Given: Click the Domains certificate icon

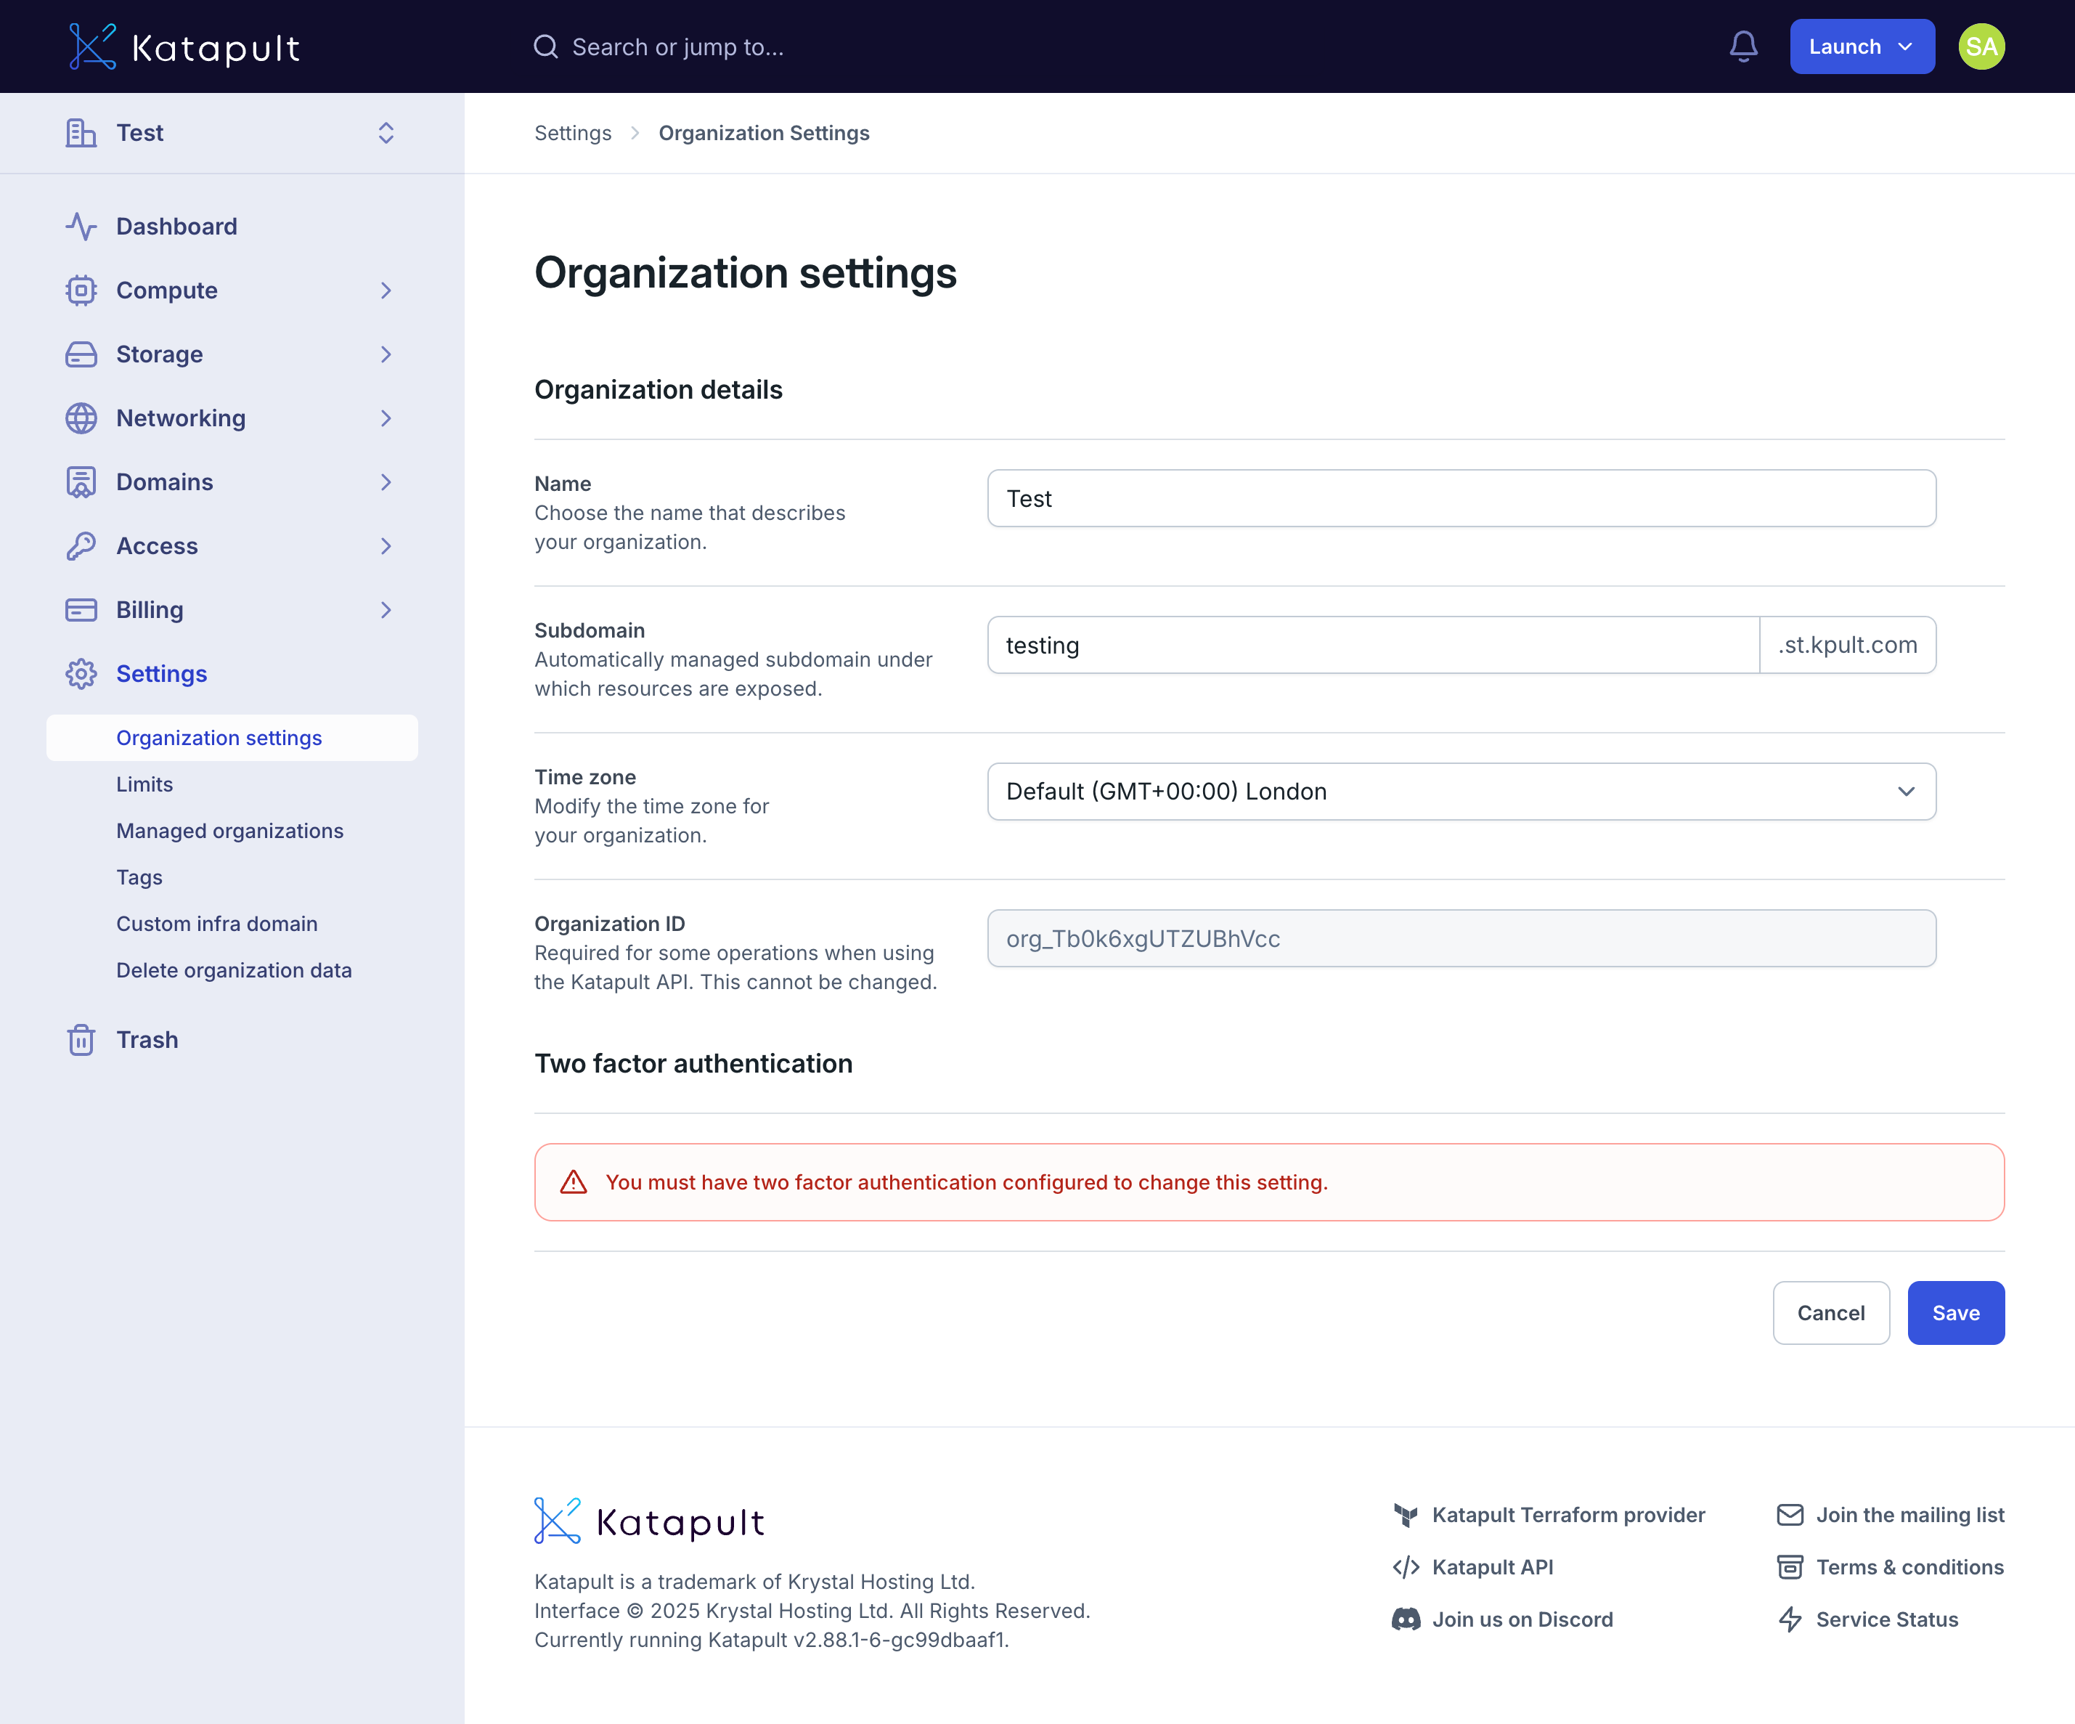Looking at the screenshot, I should pos(81,482).
